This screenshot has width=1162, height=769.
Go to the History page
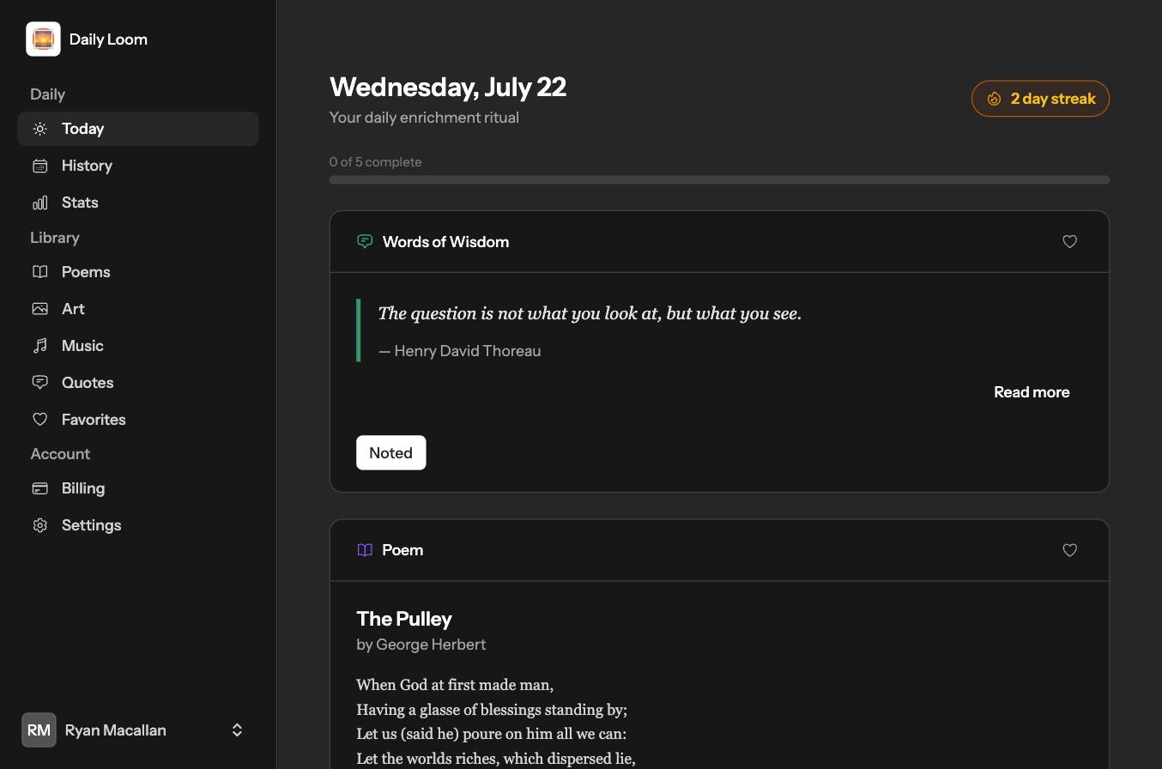click(x=138, y=166)
